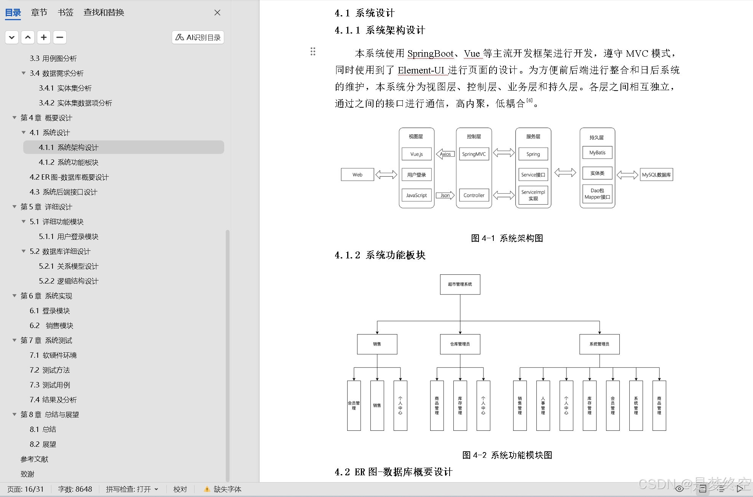Toggle eye protection mode icon in status bar

point(680,489)
